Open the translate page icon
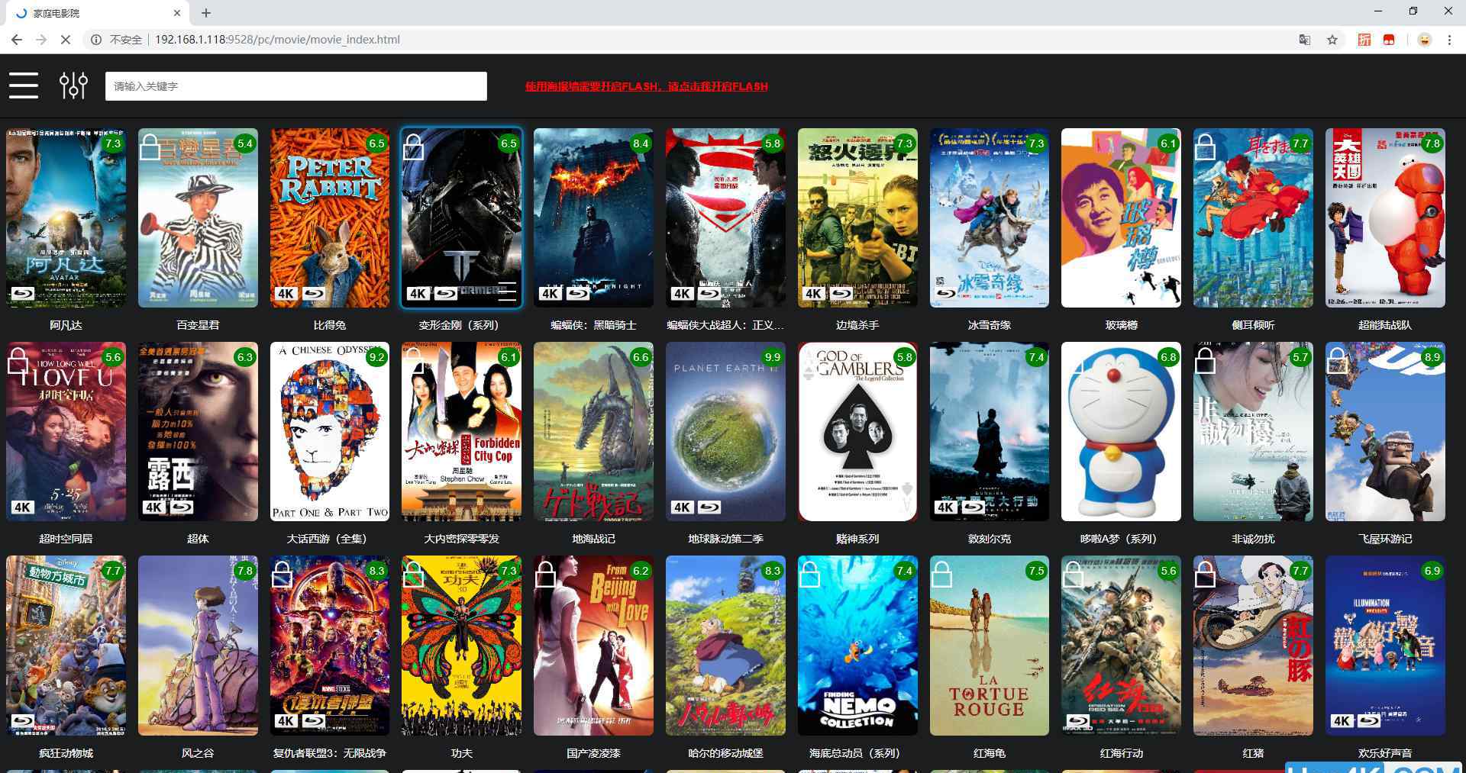 coord(1305,40)
